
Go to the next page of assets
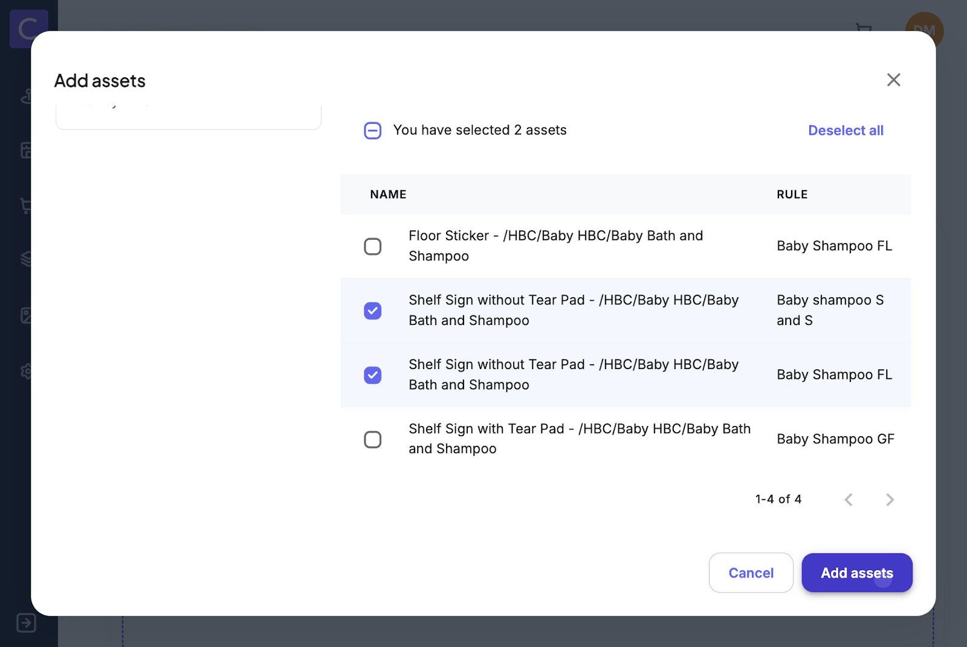coord(890,500)
